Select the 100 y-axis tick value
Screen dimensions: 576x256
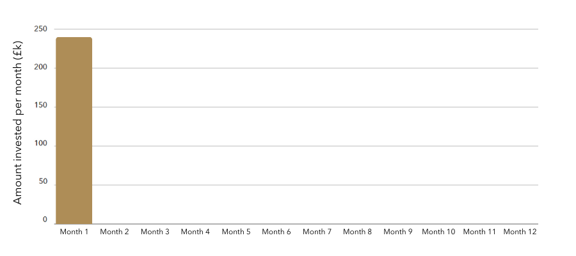[41, 146]
